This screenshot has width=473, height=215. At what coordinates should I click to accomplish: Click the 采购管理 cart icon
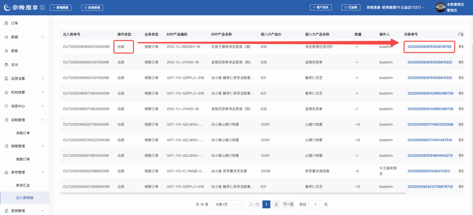click(6, 120)
